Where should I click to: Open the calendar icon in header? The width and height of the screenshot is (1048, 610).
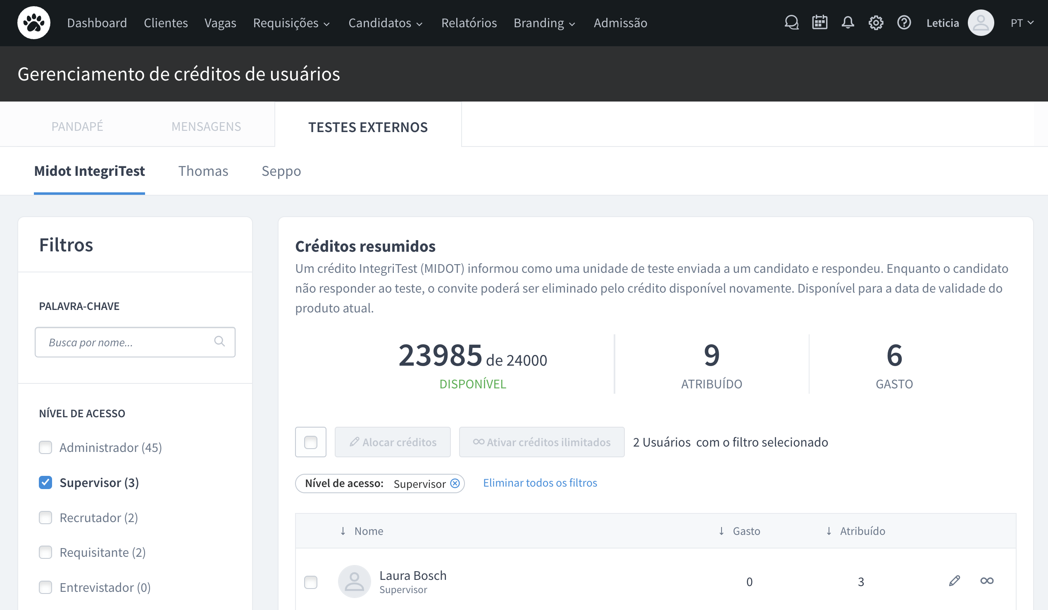pos(820,23)
